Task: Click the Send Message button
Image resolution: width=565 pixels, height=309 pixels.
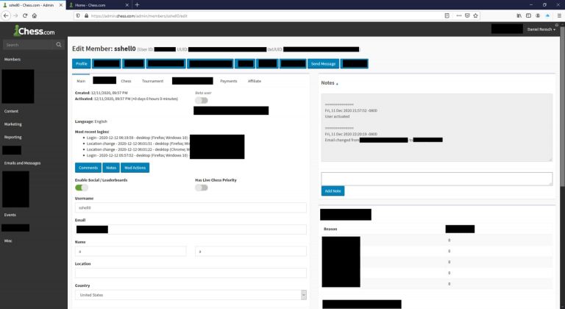Action: tap(323, 64)
